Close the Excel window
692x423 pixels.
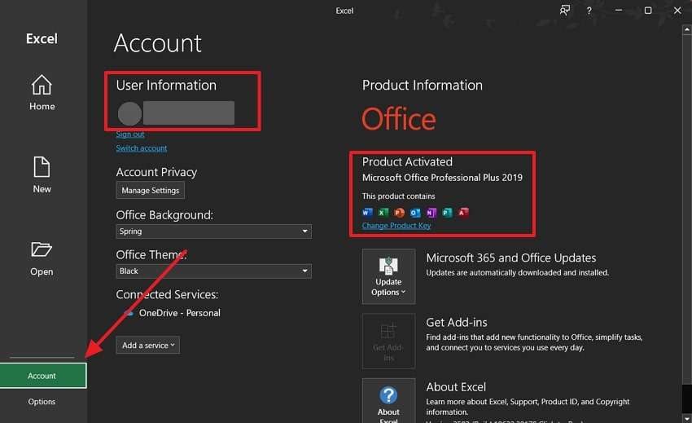677,10
